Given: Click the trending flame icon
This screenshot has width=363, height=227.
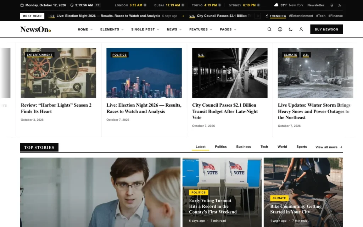Looking at the screenshot, I should (x=267, y=16).
